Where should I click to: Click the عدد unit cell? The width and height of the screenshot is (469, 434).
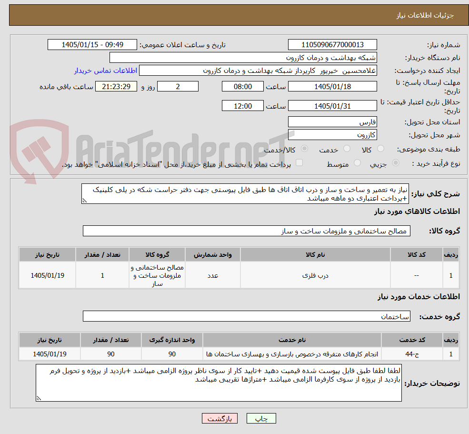(213, 275)
